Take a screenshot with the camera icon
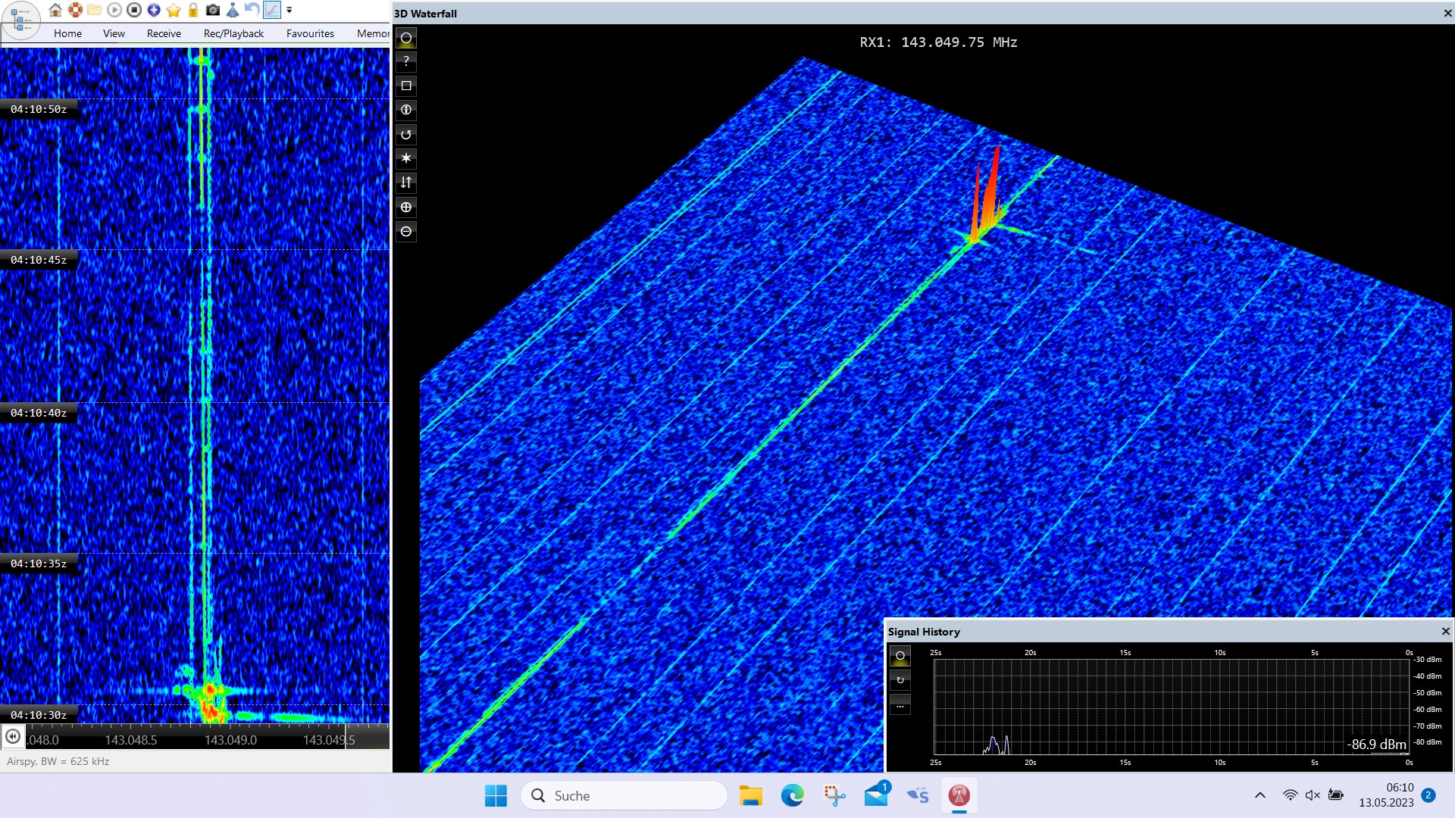This screenshot has height=818, width=1455. click(213, 10)
